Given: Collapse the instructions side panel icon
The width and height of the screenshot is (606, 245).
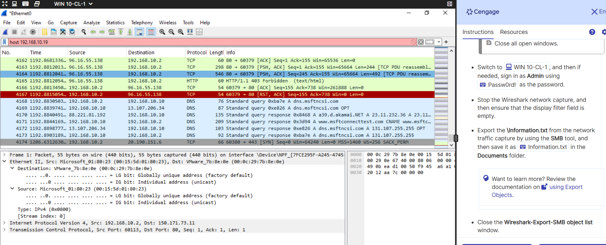Looking at the screenshot, I should [450, 4].
